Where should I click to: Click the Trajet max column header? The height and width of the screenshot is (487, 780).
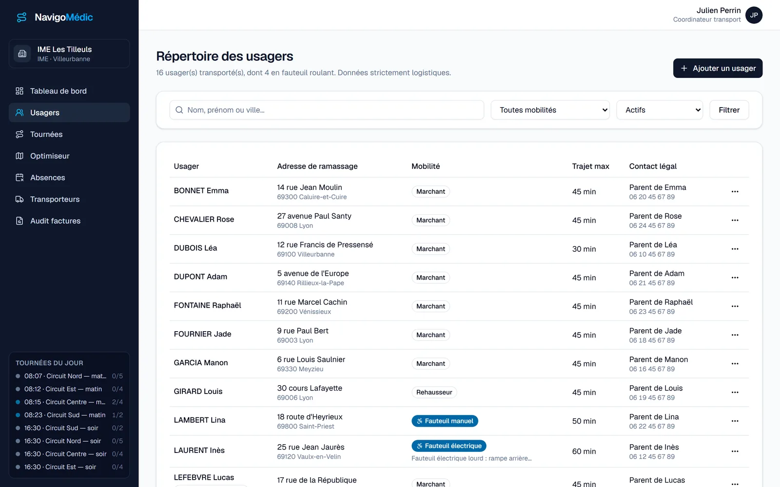[x=590, y=166]
